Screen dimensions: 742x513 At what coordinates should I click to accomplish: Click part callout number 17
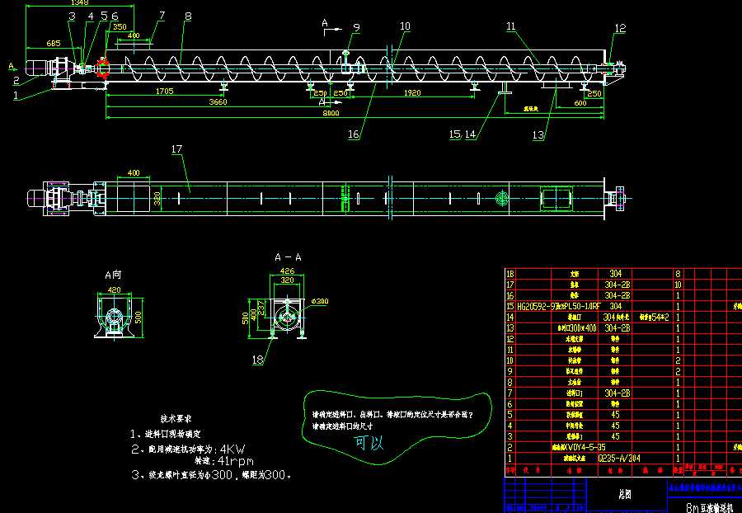coord(176,149)
